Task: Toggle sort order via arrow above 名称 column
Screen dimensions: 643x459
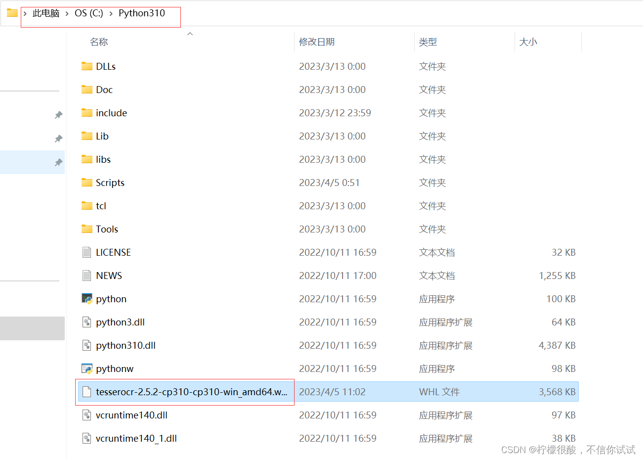Action: (x=190, y=33)
